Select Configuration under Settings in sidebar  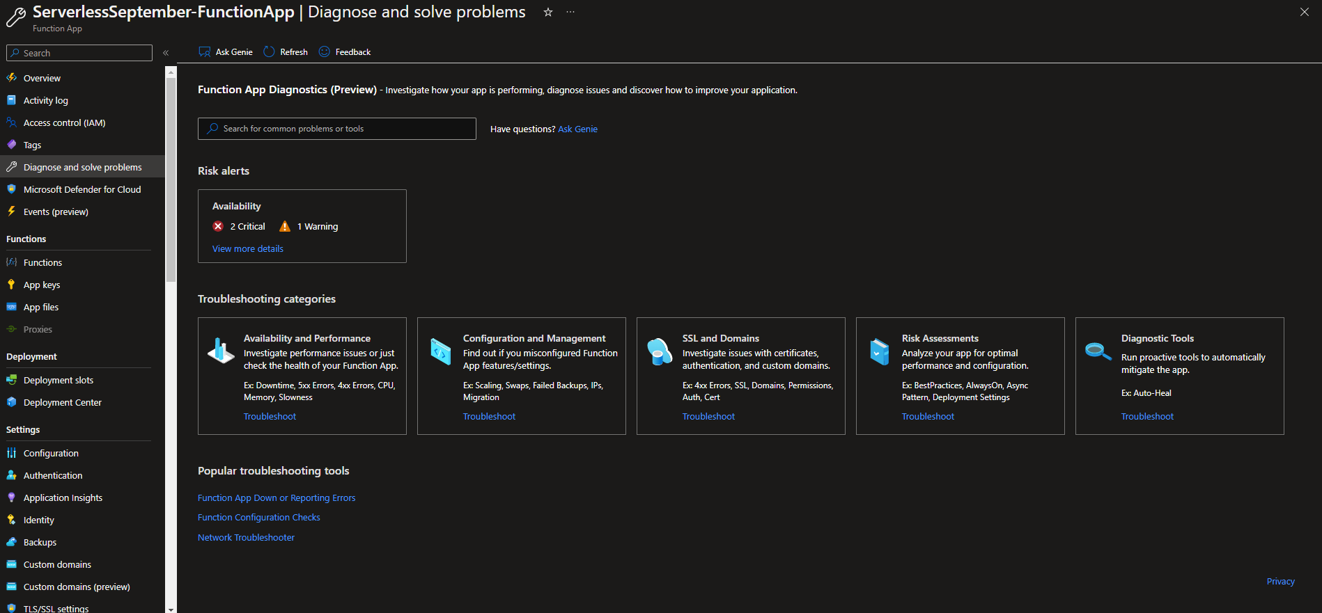click(51, 453)
